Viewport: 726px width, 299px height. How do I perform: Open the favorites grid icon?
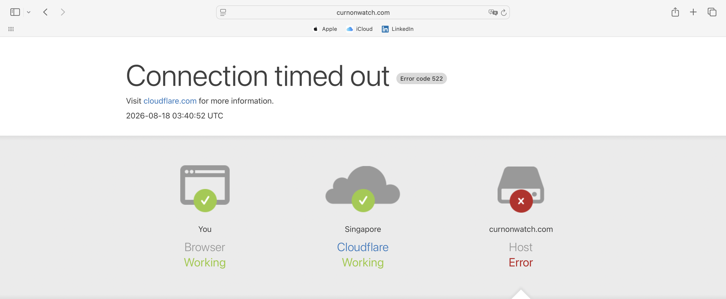tap(11, 29)
